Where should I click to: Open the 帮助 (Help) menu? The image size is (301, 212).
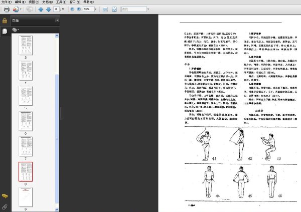tap(88, 2)
